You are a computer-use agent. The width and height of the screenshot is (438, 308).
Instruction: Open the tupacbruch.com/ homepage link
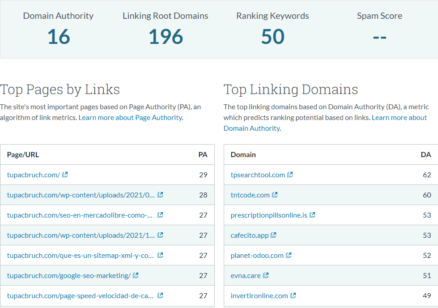[x=34, y=175]
